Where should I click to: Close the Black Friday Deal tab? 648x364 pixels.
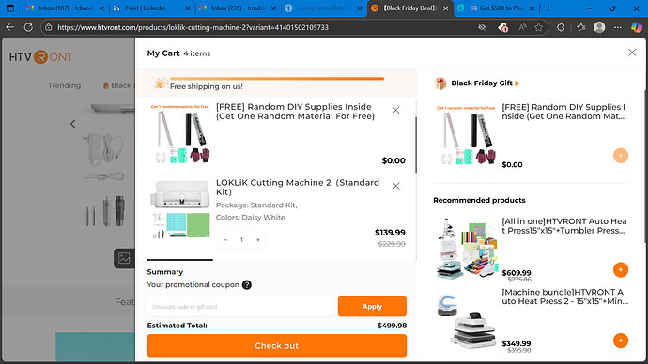(445, 8)
